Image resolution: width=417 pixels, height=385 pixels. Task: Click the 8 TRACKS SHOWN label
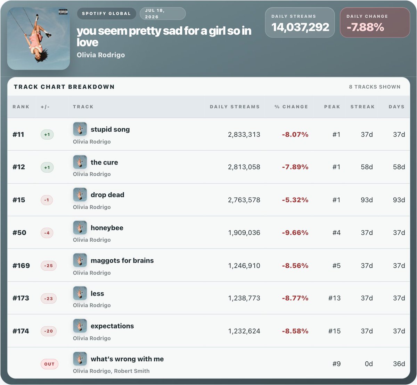pyautogui.click(x=375, y=87)
